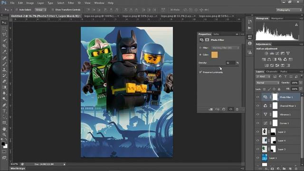
Task: Select the Horizontal Type tool
Action: point(4,111)
